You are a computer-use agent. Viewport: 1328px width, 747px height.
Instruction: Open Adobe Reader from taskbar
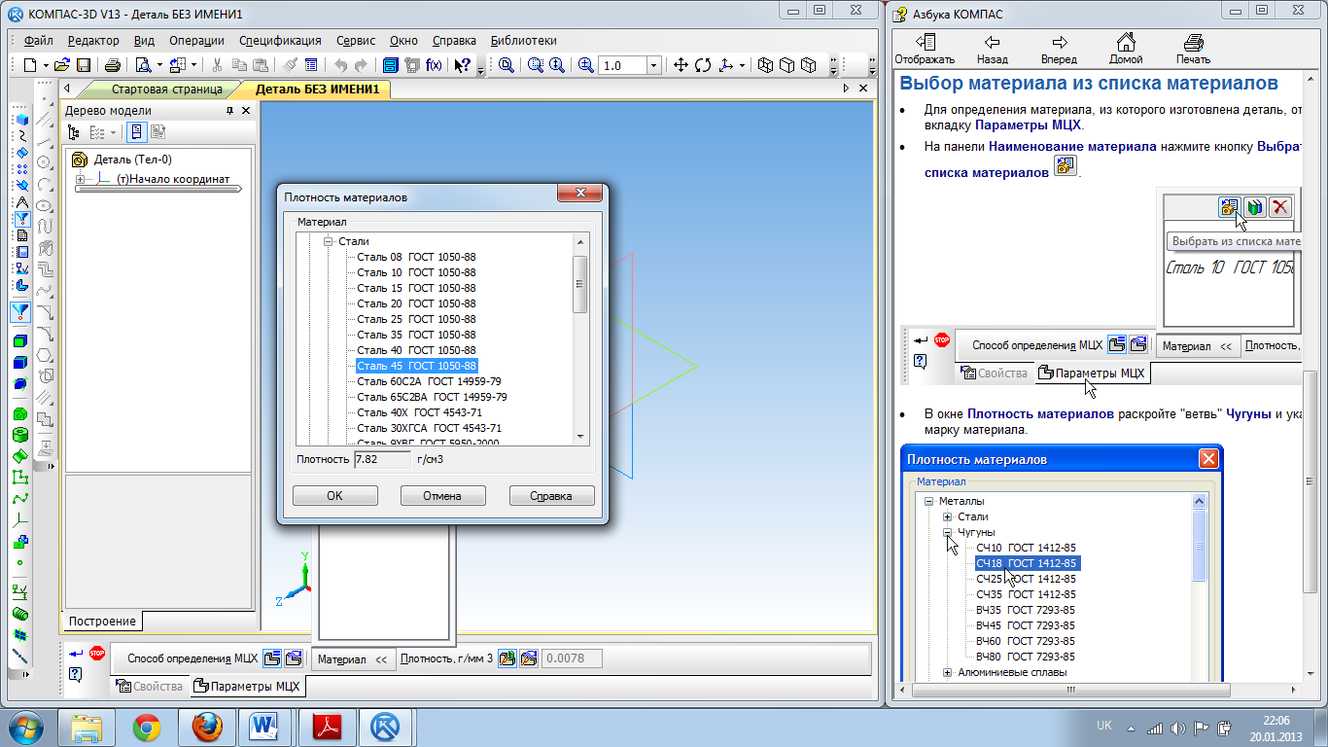[x=326, y=727]
